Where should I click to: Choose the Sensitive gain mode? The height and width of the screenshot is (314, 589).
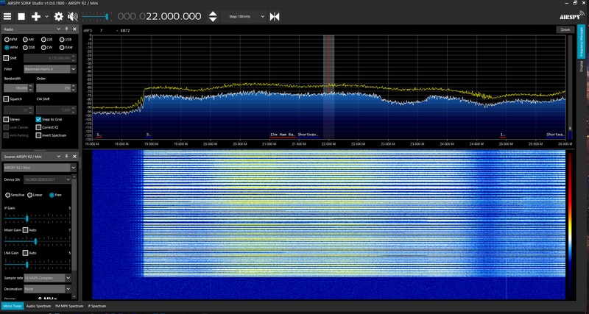(7, 195)
